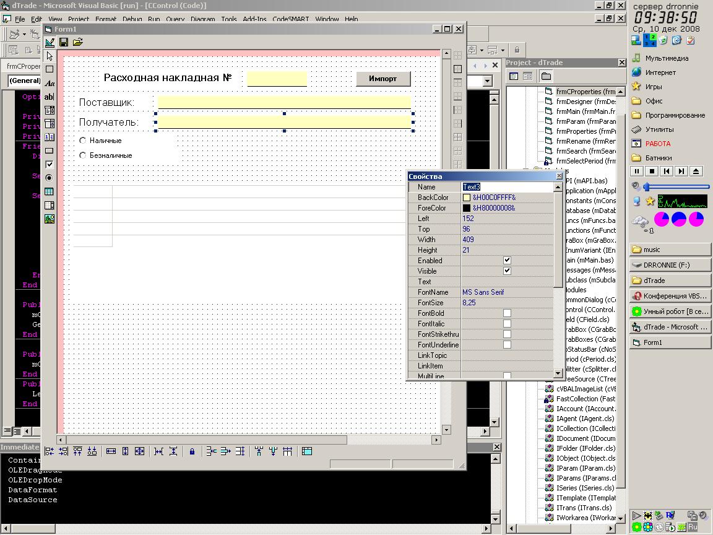
Task: Select the pointer arrow tool in toolbox
Action: point(50,56)
